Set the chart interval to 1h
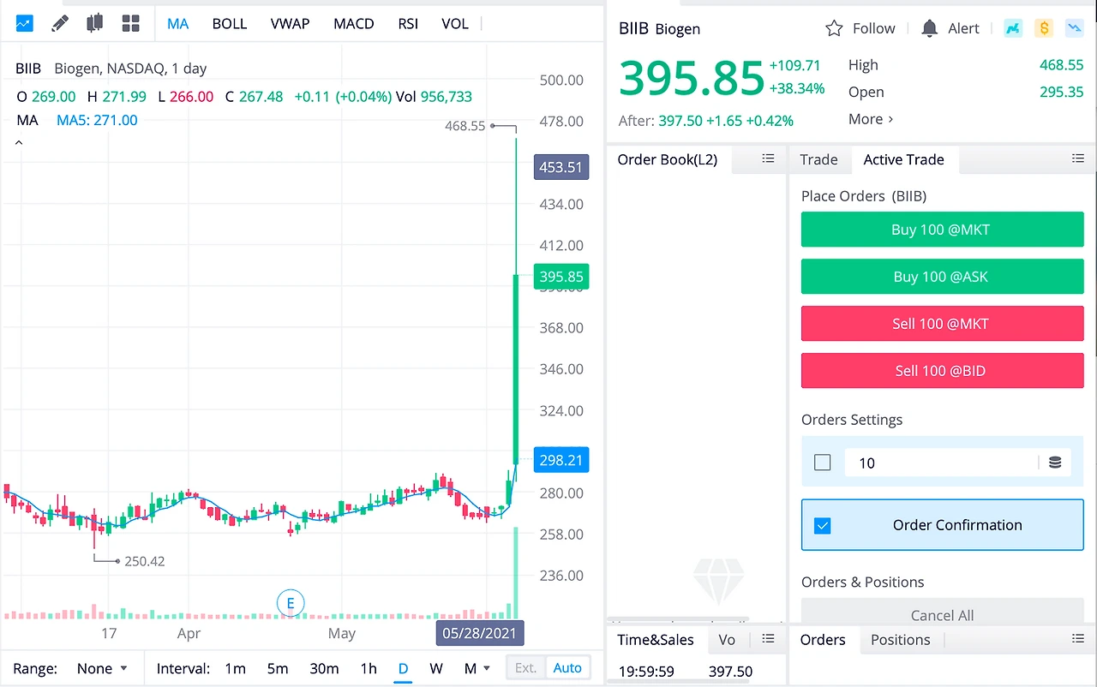Screen dimensions: 1097x687 (369, 668)
